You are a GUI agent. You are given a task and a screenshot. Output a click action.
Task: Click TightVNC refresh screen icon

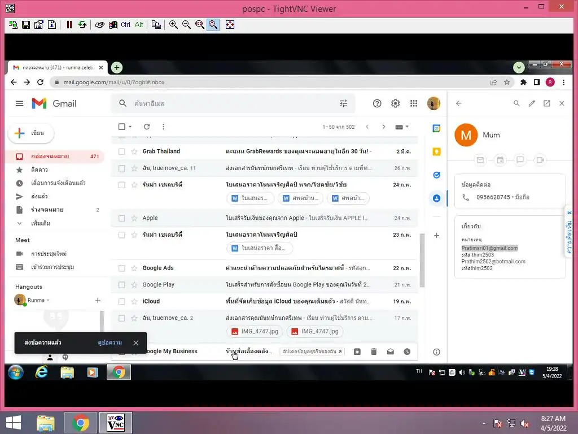pos(82,25)
